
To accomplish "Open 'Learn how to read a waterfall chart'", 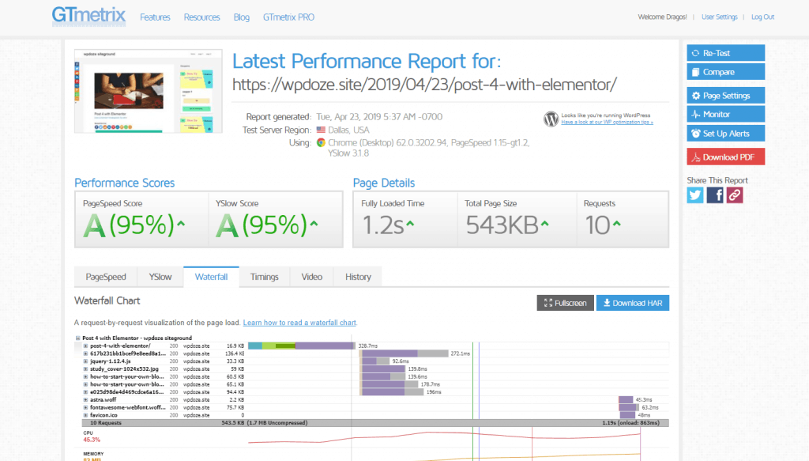I will pyautogui.click(x=299, y=323).
